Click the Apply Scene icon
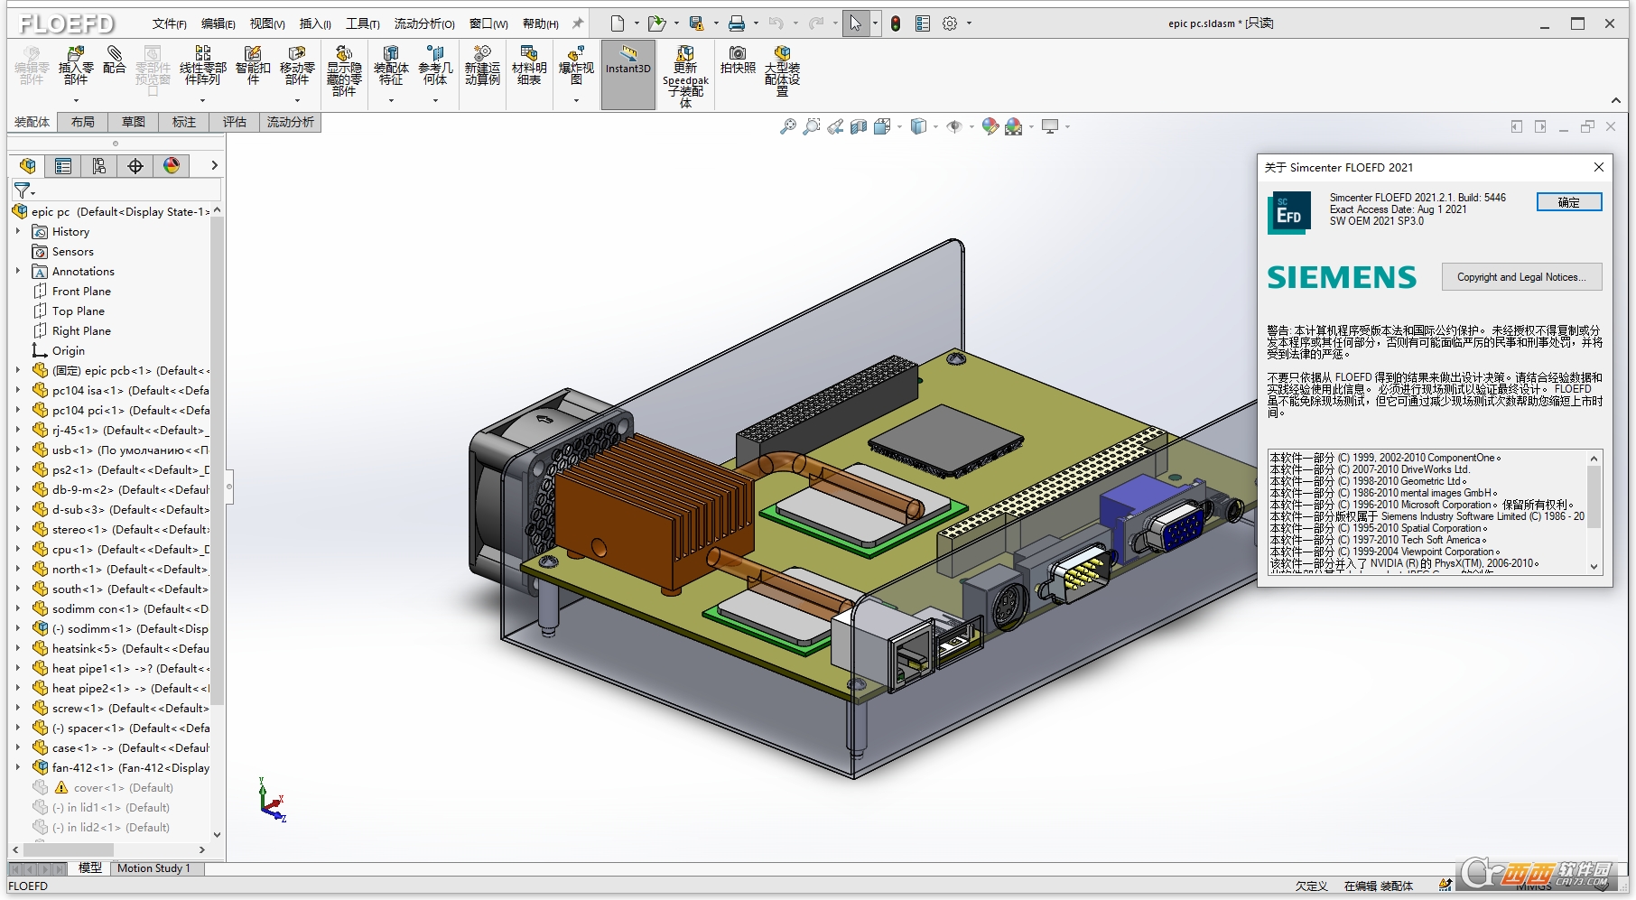This screenshot has height=900, width=1636. [x=1014, y=126]
